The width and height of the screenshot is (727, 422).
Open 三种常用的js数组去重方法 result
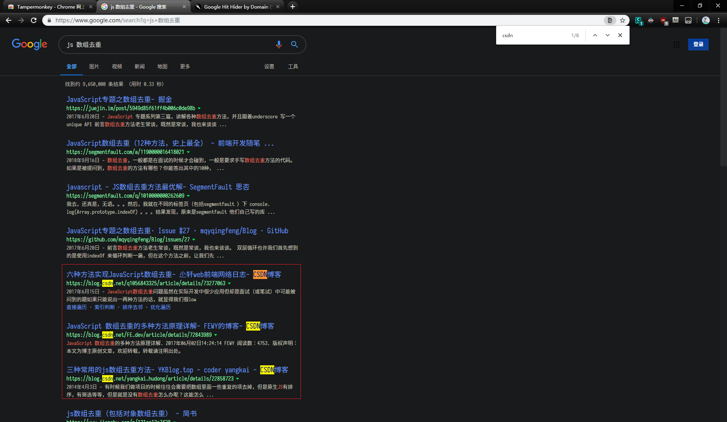pos(177,370)
